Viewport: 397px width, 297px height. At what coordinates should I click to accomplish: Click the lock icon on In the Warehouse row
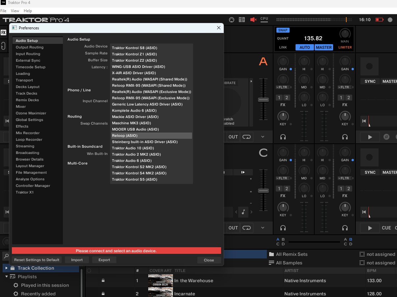coord(103,281)
